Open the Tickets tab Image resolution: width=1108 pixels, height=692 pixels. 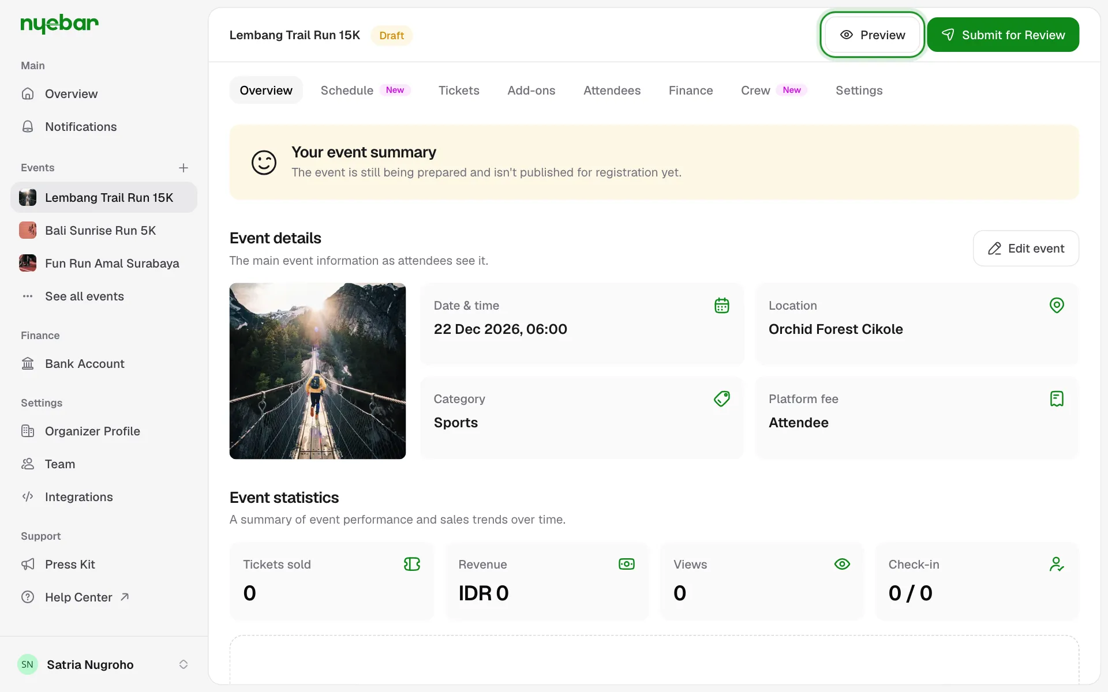[x=459, y=91]
